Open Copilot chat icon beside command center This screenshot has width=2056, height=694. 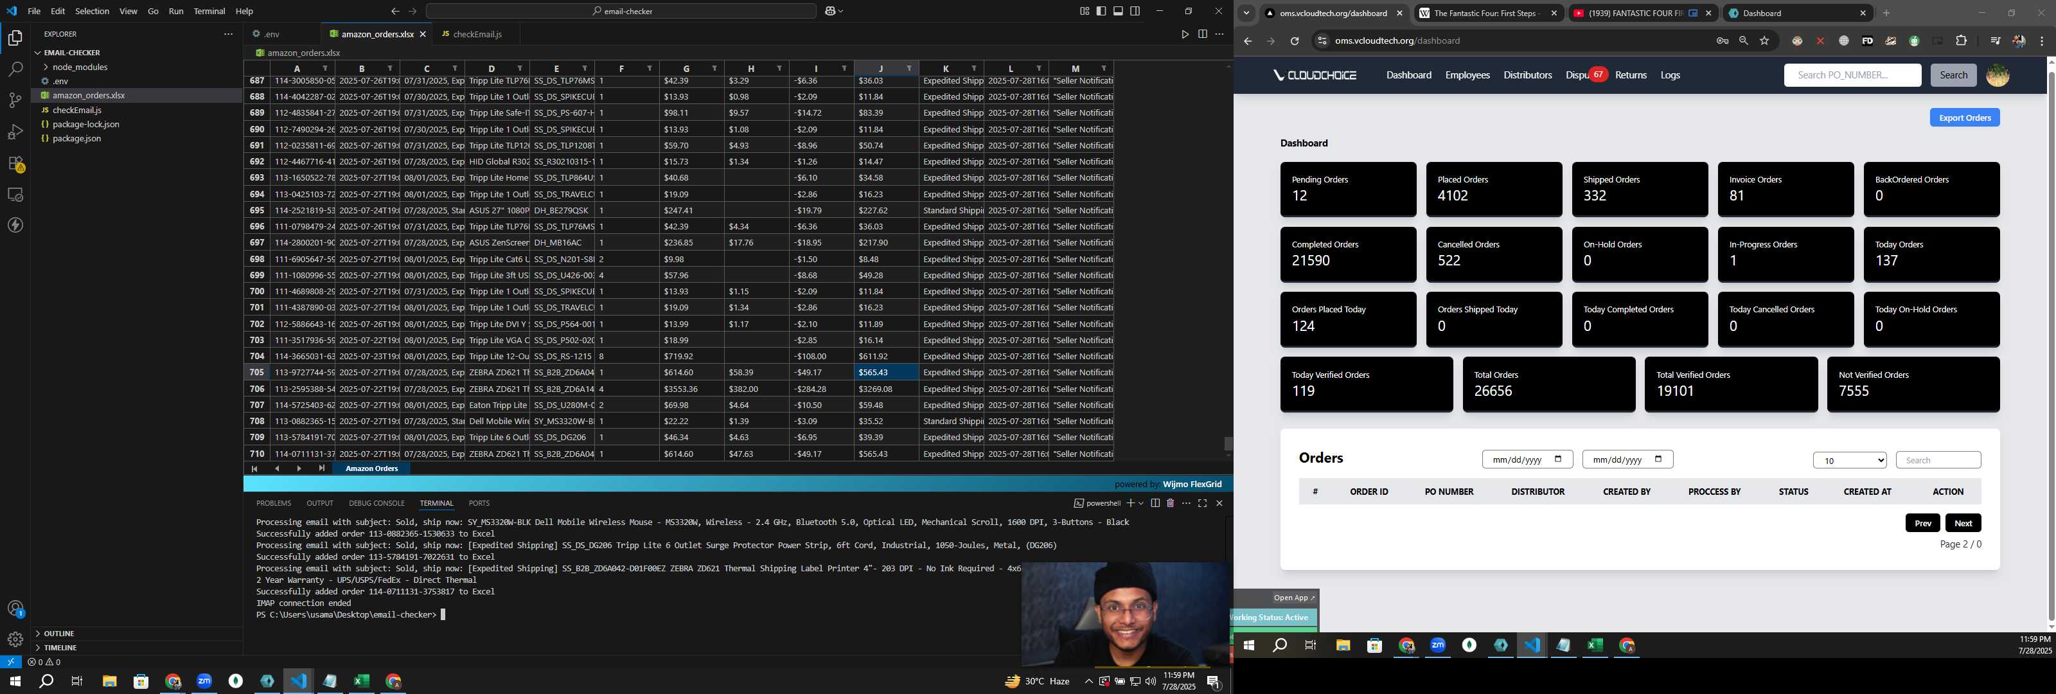[830, 11]
